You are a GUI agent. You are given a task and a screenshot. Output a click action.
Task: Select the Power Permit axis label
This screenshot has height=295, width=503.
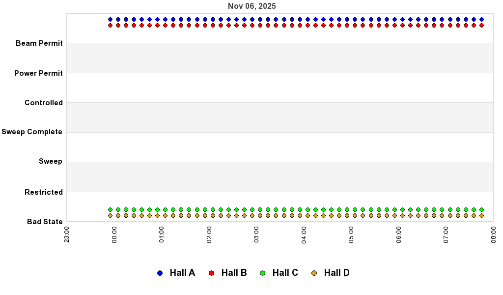pos(38,73)
